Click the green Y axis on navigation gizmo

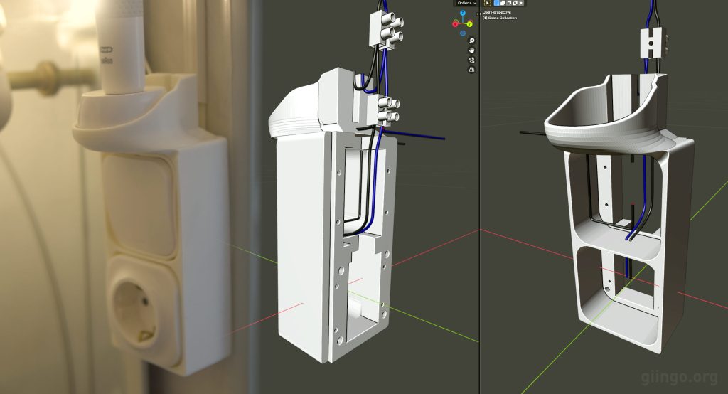470,23
